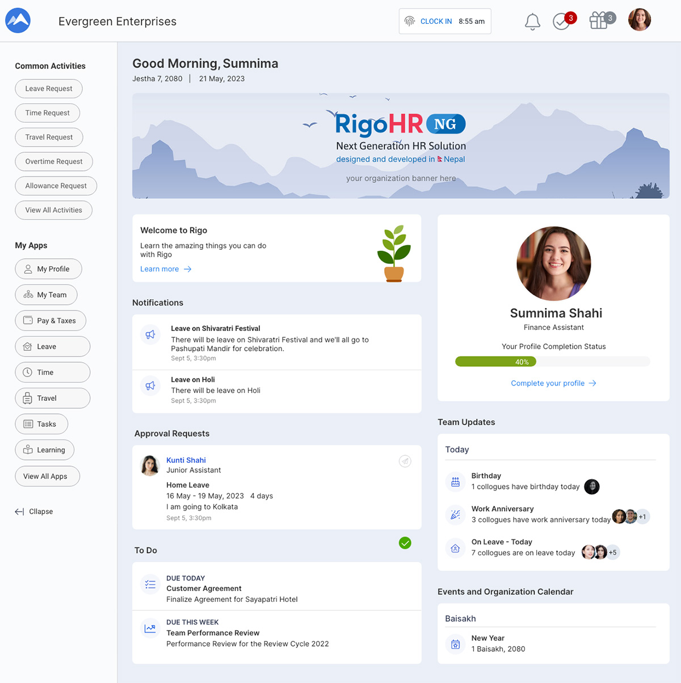
Task: Click the On Leave house icon
Action: coord(455,548)
